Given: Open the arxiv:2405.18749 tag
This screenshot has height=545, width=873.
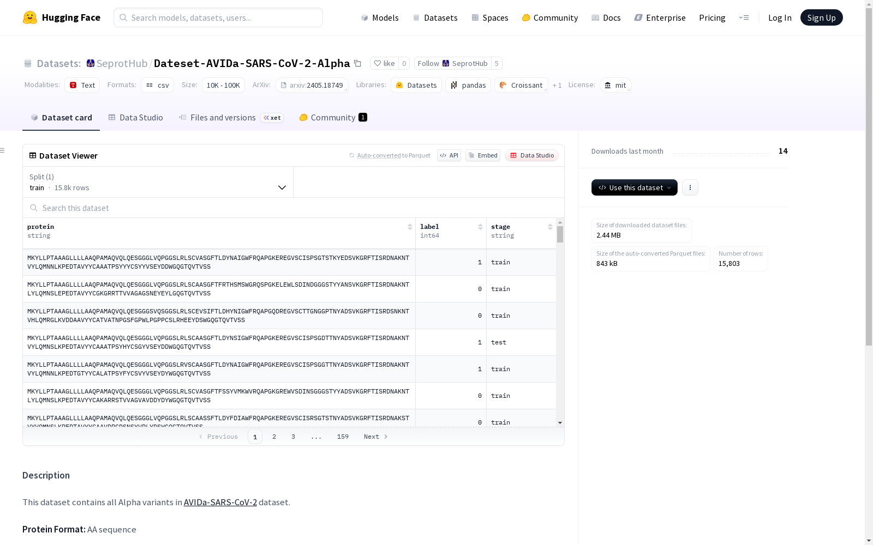Looking at the screenshot, I should [x=312, y=85].
